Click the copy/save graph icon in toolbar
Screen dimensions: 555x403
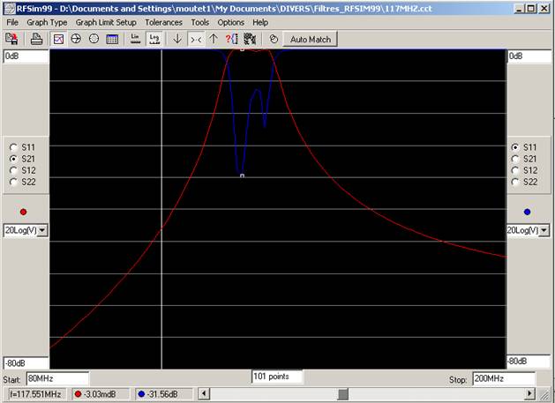tap(11, 39)
